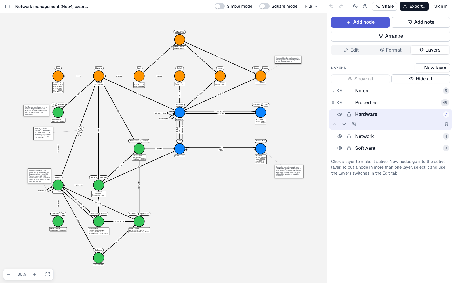Screen dimensions: 454x283
Task: Hide the Notes layer using its eye icon
Action: [x=340, y=91]
